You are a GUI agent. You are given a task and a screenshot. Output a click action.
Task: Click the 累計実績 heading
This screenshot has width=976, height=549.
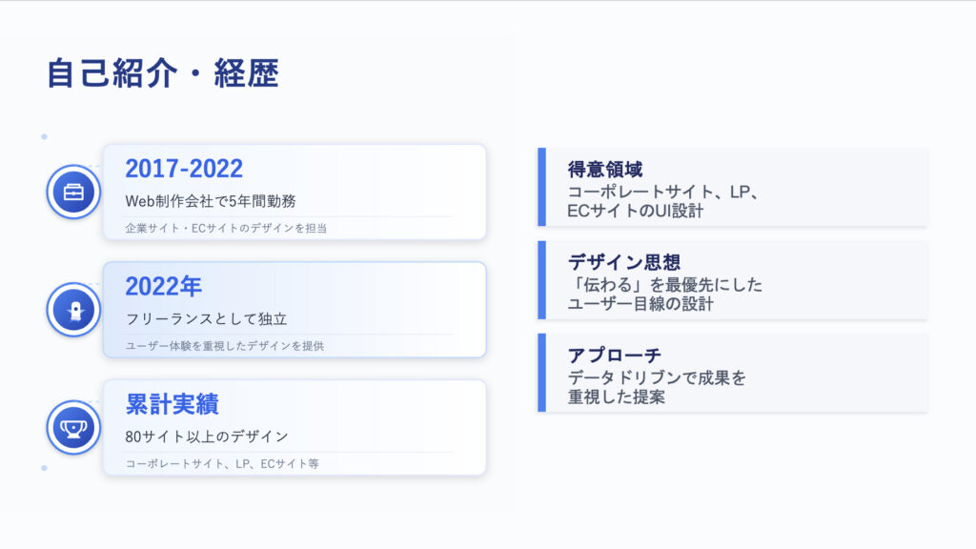[x=172, y=404]
